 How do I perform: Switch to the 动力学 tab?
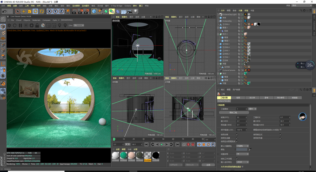pyautogui.click(x=252, y=98)
